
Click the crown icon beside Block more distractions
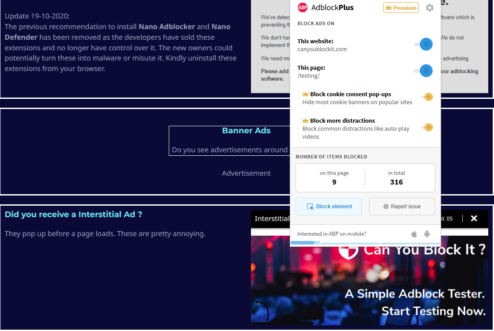click(305, 120)
